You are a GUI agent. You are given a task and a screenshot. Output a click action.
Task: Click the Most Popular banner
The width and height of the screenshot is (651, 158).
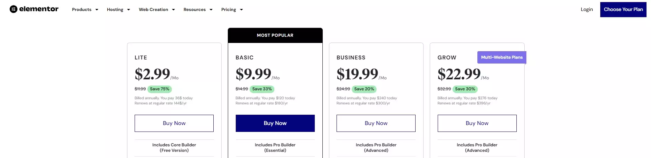tap(275, 35)
